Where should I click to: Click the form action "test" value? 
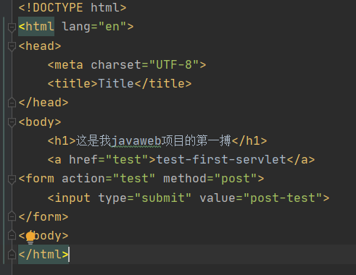pyautogui.click(x=134, y=179)
